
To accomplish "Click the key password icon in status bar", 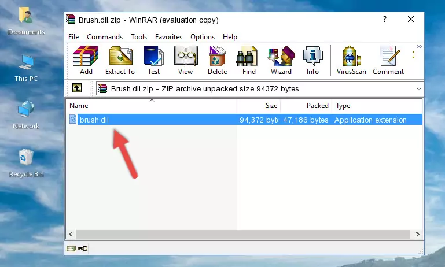I will 82,249.
